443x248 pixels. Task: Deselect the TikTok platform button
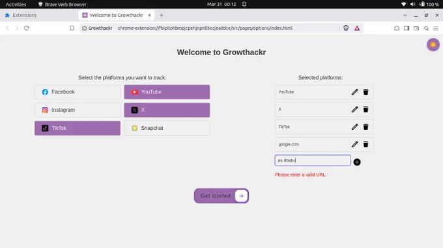click(x=78, y=128)
